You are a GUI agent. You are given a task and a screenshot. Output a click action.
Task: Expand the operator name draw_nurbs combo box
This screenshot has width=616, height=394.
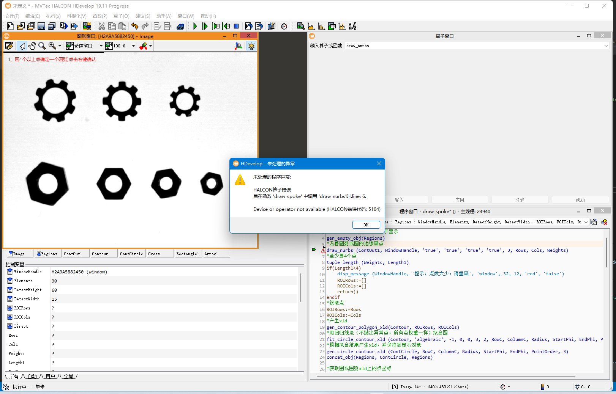tap(606, 46)
